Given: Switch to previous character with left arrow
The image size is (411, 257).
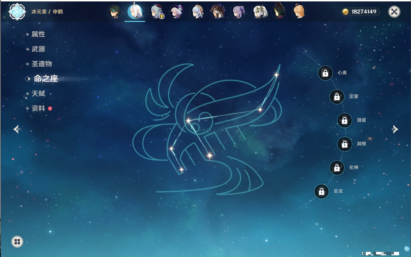Looking at the screenshot, I should pos(17,129).
